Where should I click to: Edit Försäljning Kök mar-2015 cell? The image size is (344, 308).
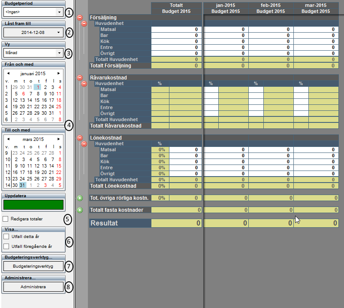(316, 42)
